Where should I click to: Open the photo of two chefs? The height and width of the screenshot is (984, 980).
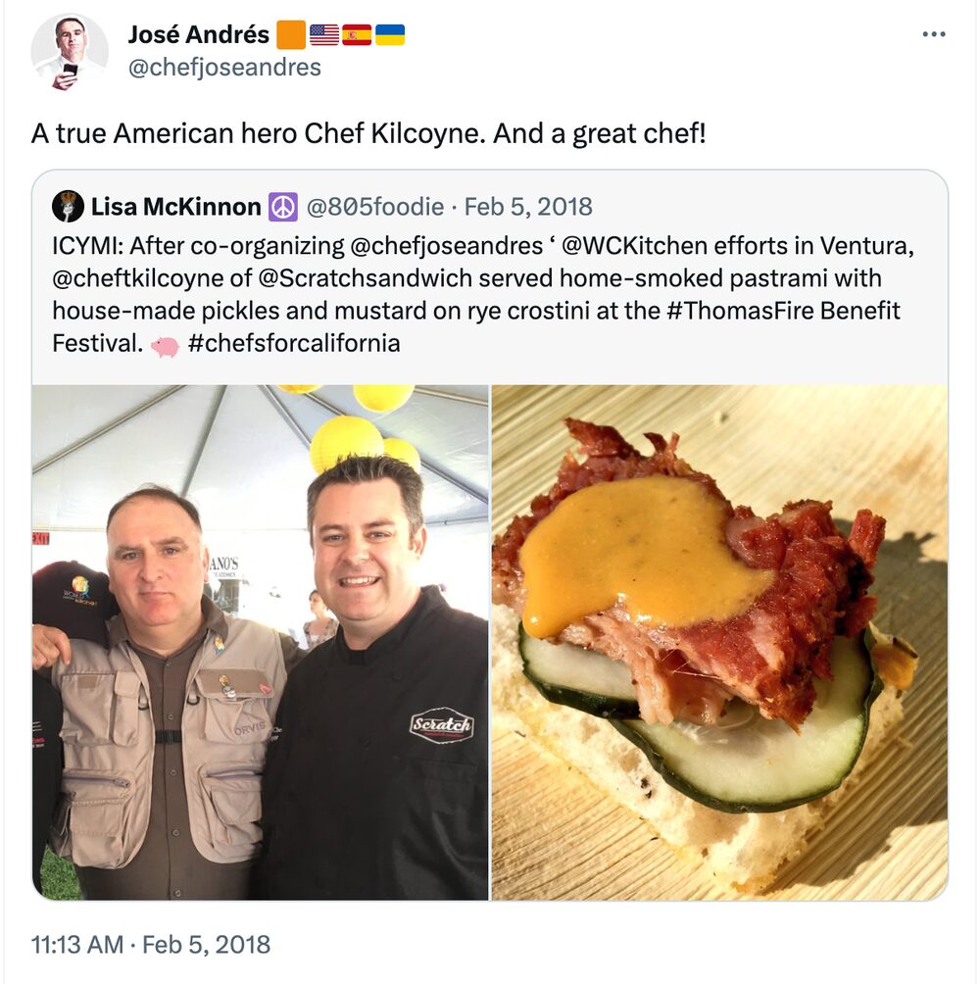(x=260, y=642)
